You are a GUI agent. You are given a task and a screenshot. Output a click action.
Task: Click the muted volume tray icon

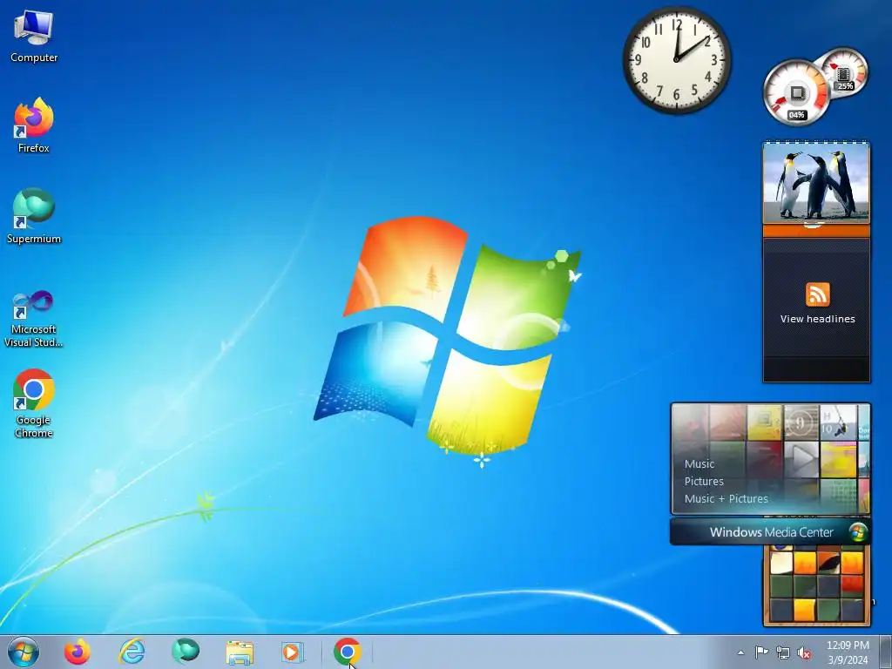coord(804,652)
